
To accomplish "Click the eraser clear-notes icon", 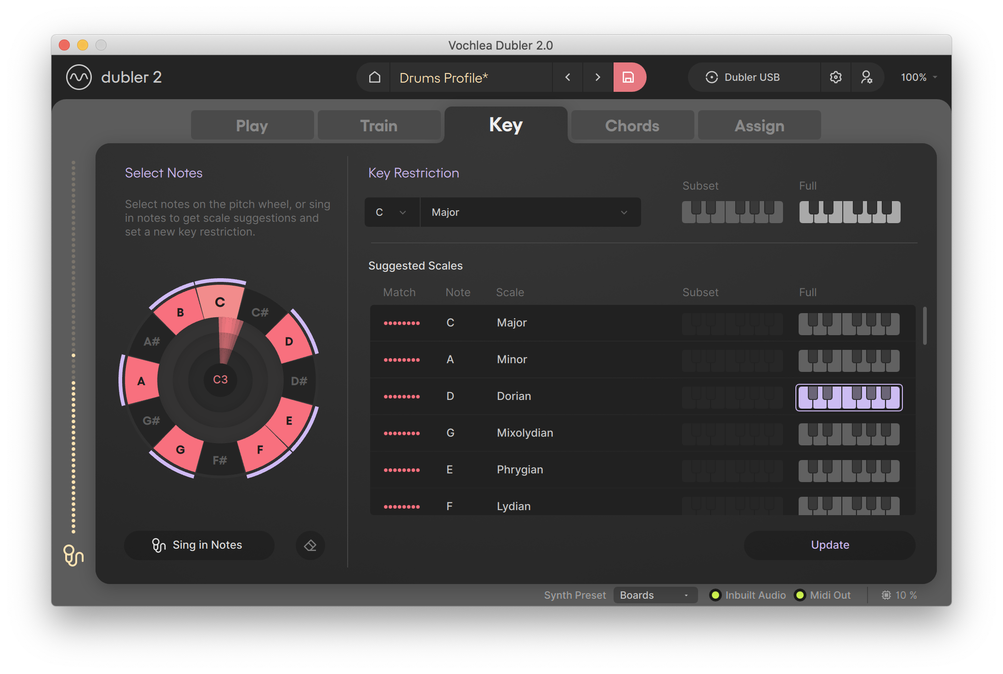I will [310, 545].
